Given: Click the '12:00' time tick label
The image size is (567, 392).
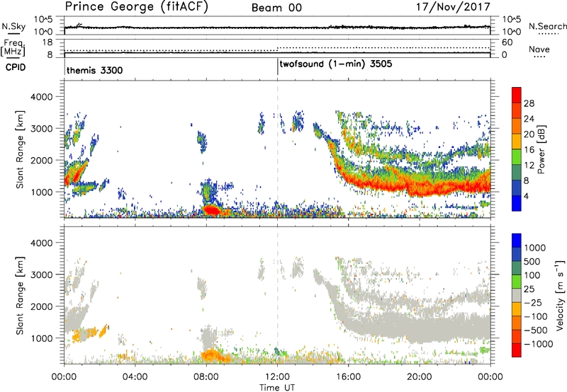Looking at the screenshot, I should pos(277,377).
